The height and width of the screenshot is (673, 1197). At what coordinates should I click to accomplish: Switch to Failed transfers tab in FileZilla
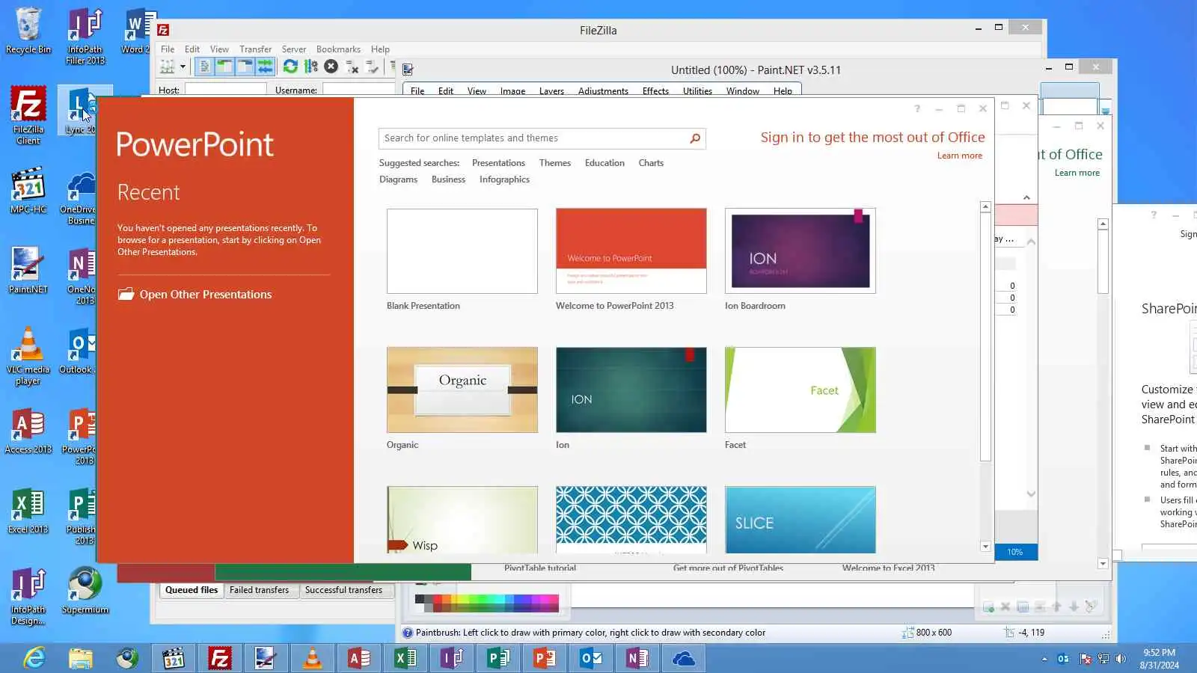click(x=259, y=590)
